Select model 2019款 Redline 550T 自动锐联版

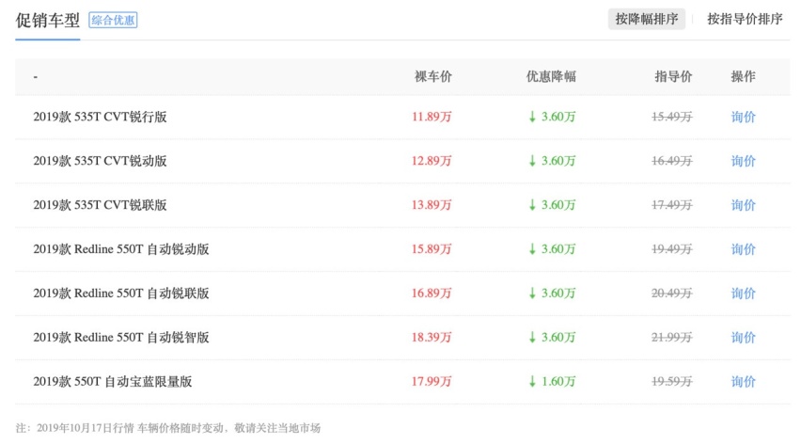coord(121,293)
